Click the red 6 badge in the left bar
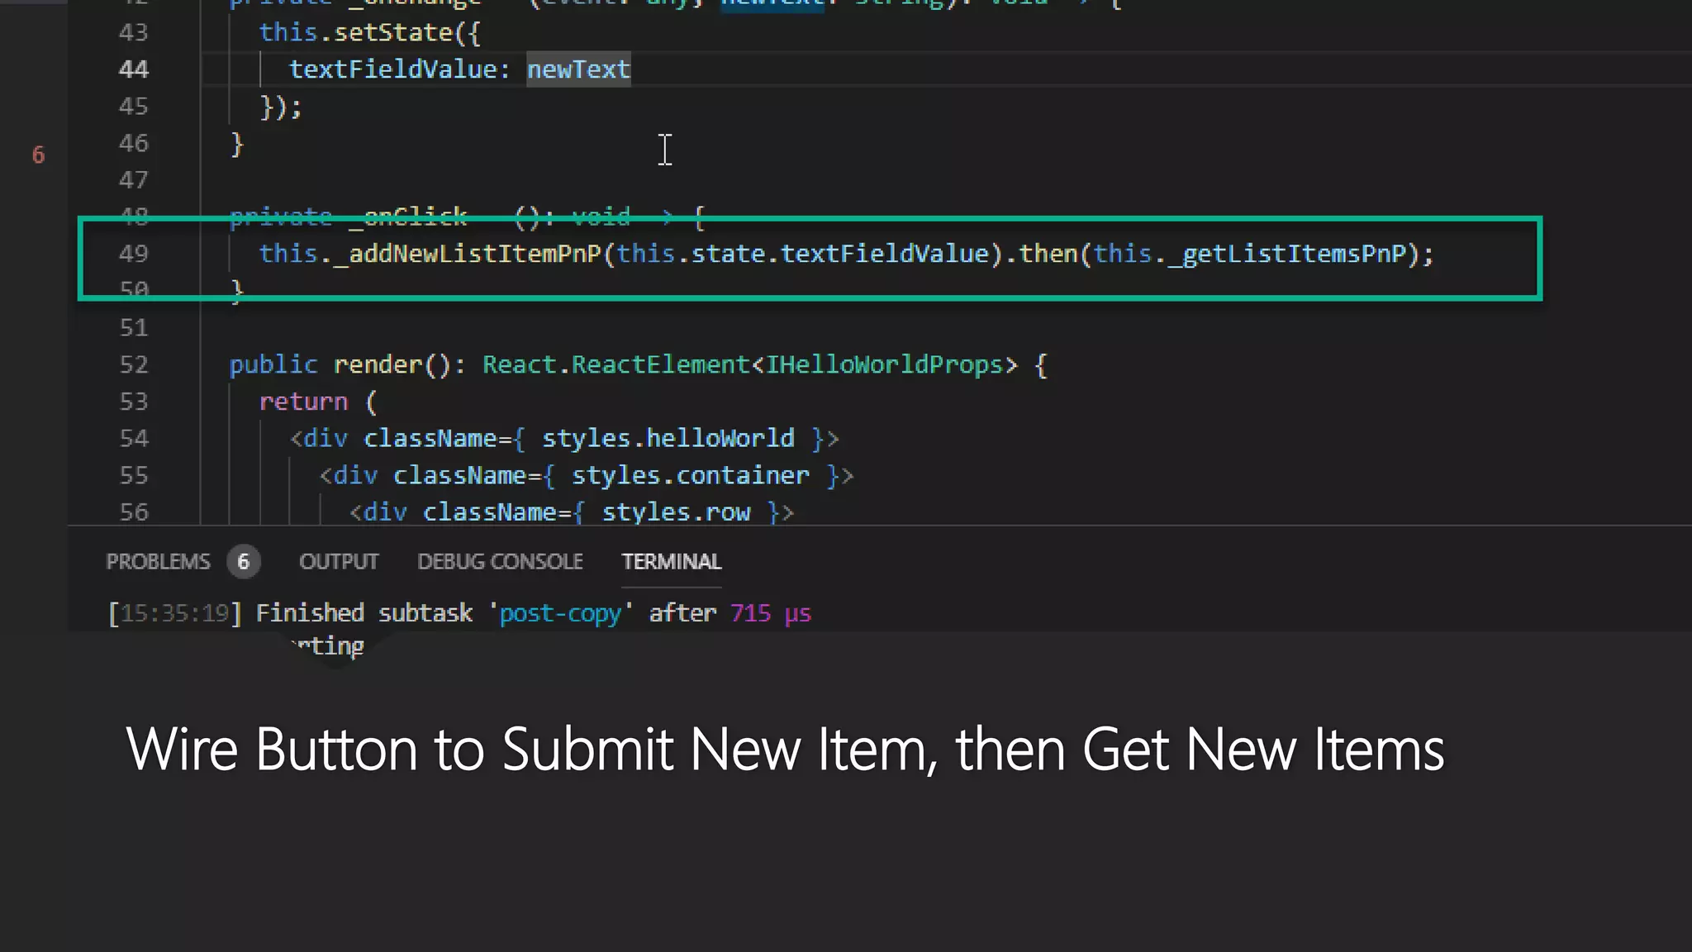The height and width of the screenshot is (952, 1692). pyautogui.click(x=38, y=155)
